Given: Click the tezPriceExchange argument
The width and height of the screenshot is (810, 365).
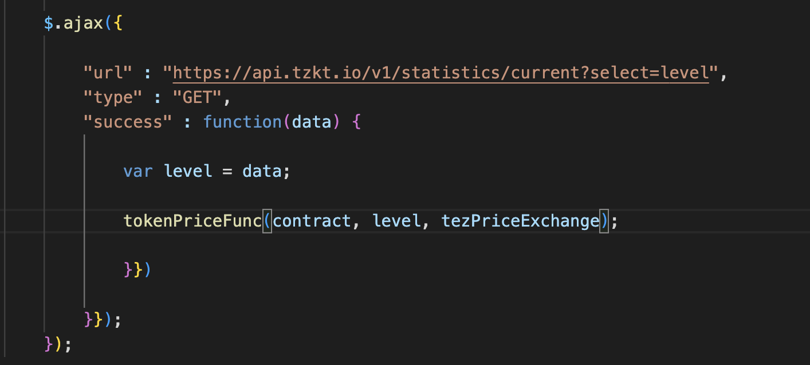Looking at the screenshot, I should click(520, 221).
